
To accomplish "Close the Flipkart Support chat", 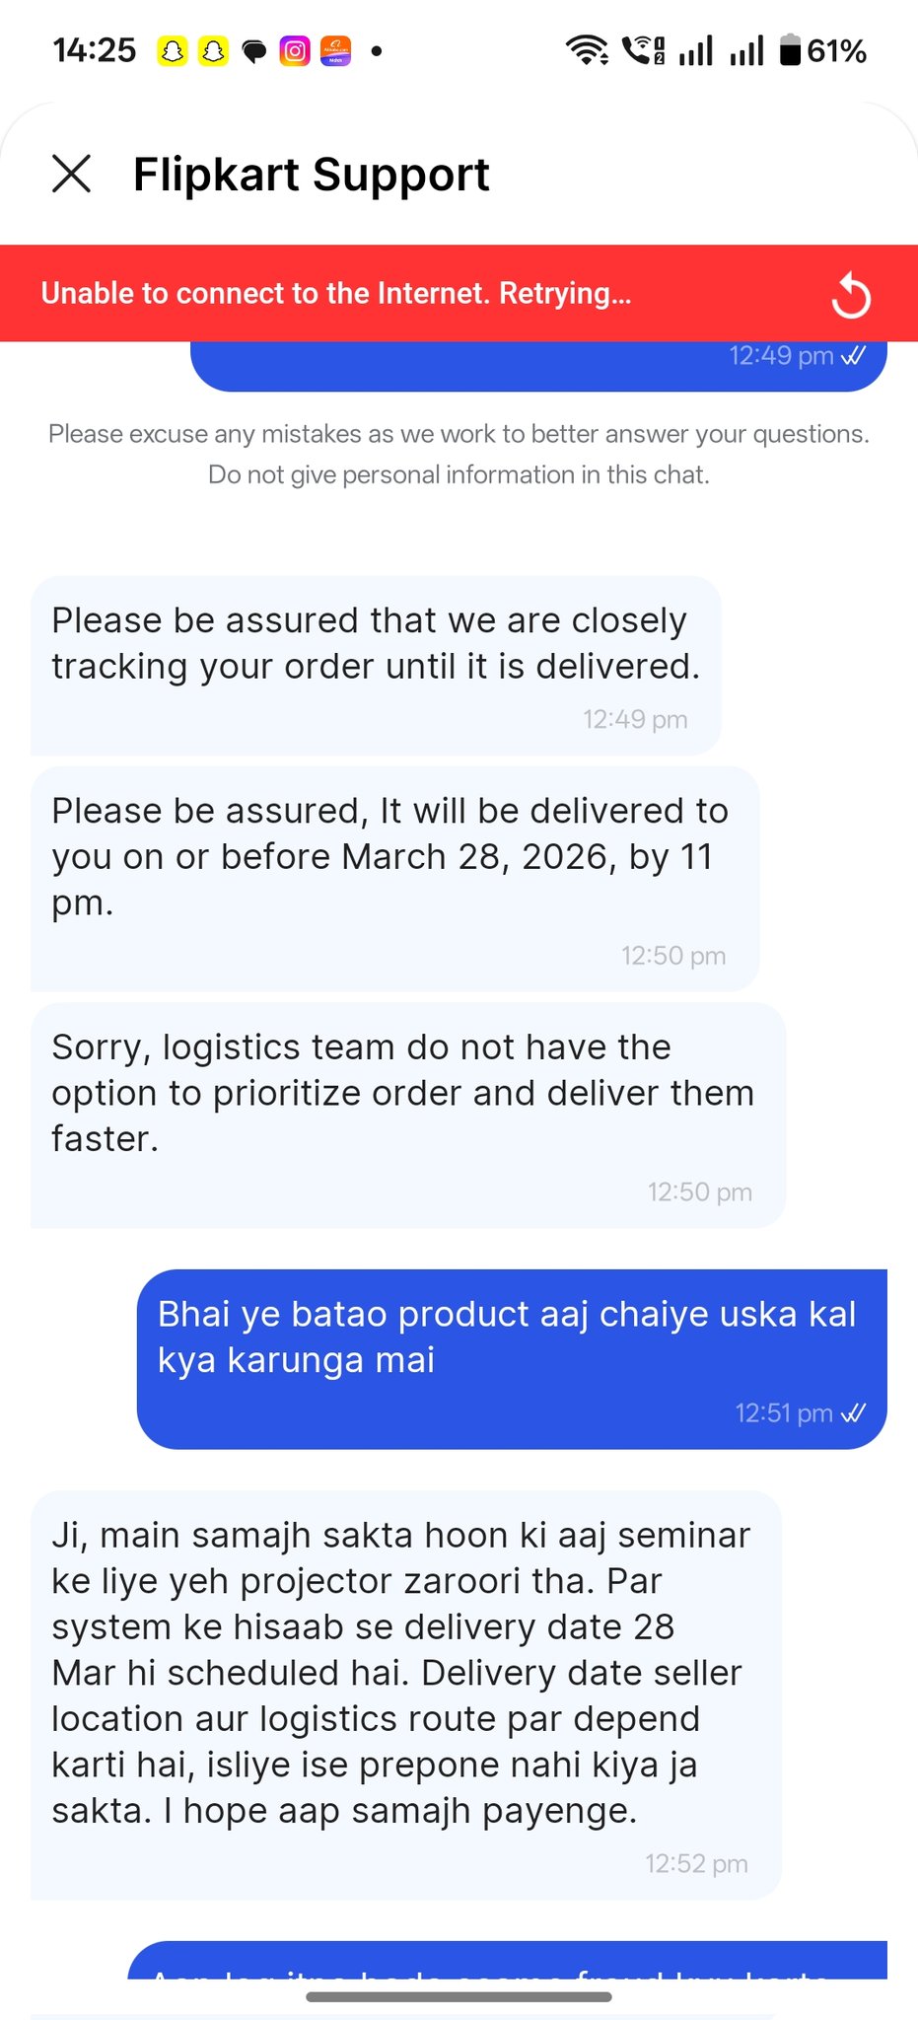I will click(x=71, y=174).
